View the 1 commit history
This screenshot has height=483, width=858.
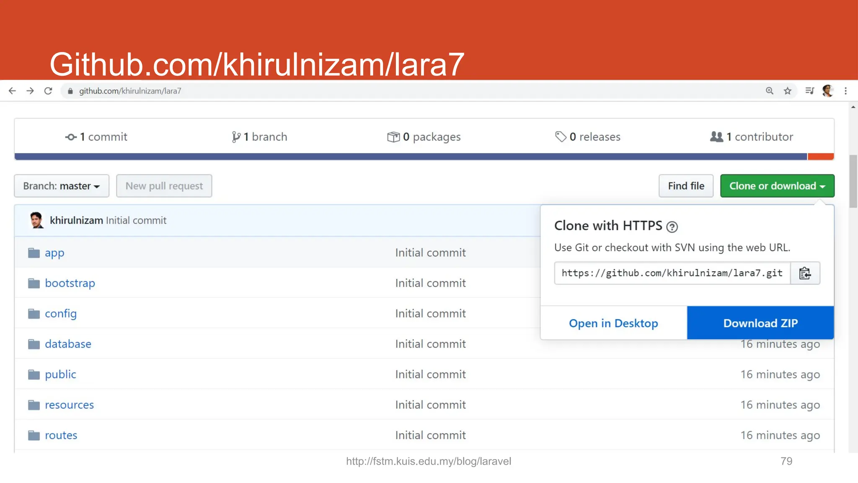pos(96,137)
